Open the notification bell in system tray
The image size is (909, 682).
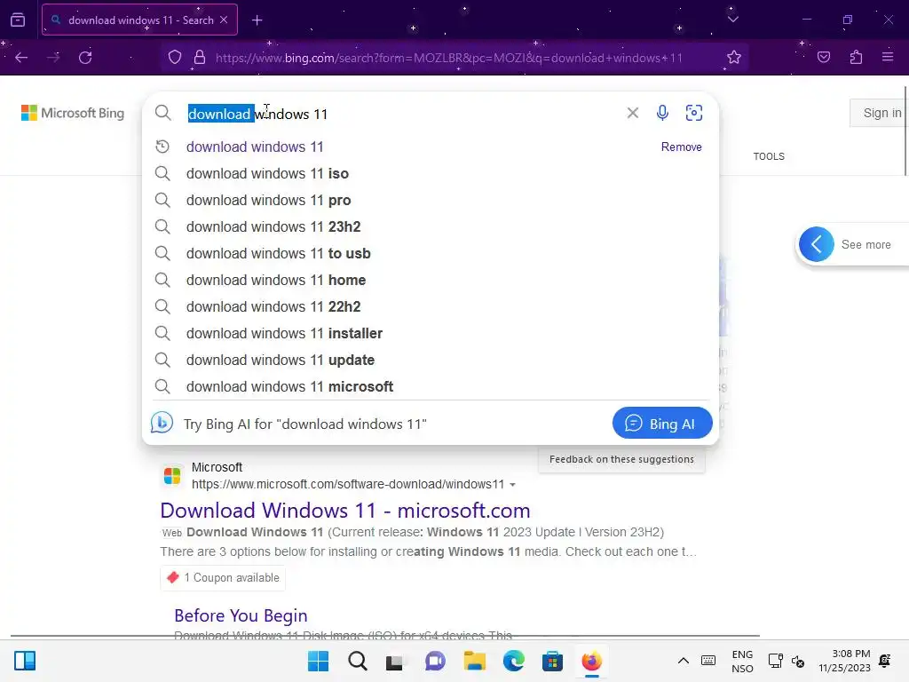click(885, 661)
